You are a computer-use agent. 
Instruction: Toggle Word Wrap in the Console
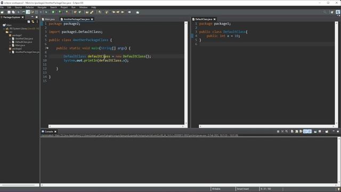point(301,132)
